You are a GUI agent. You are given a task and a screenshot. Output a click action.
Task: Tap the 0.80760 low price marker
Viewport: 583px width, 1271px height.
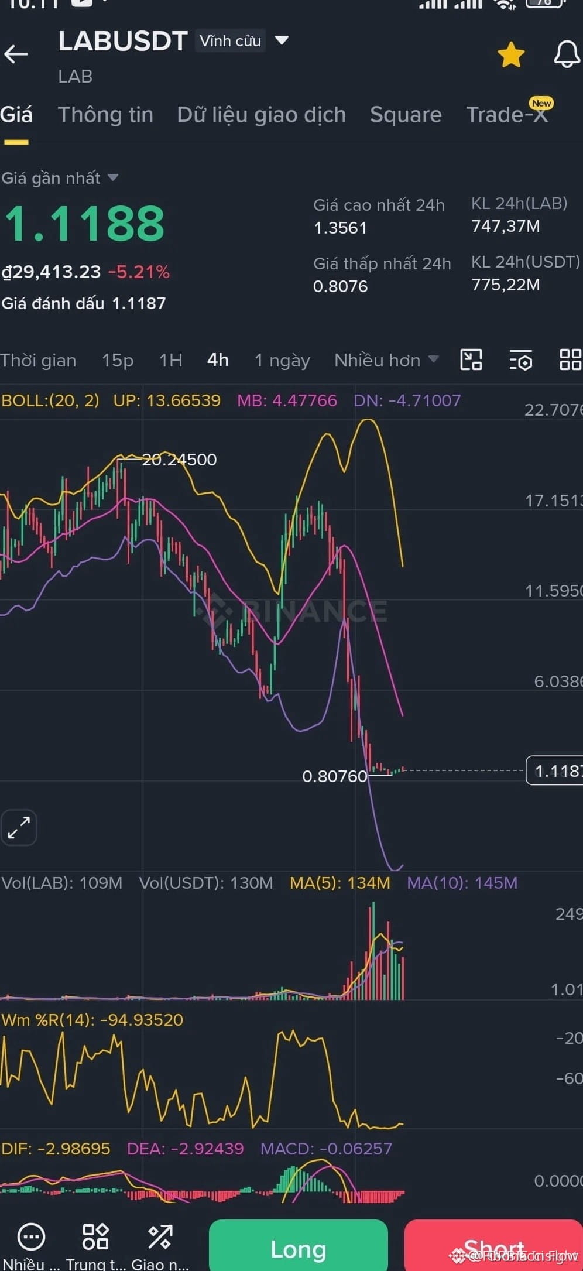coord(334,776)
